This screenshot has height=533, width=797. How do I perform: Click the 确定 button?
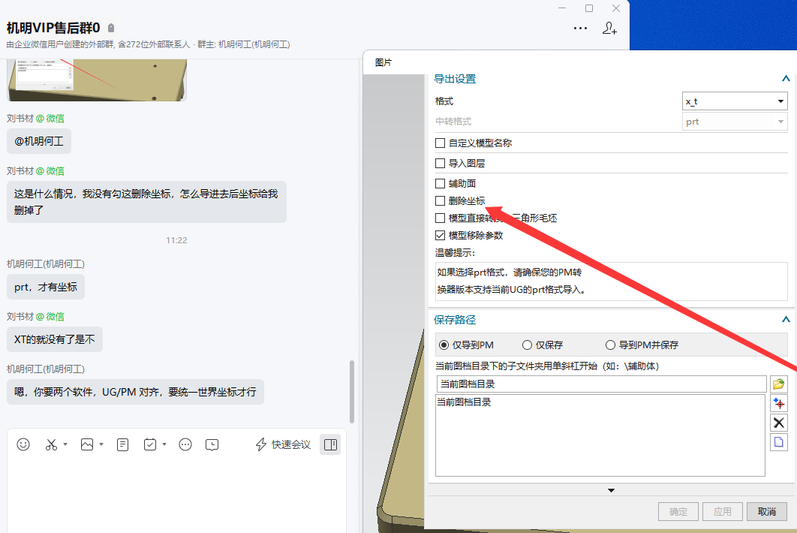[x=678, y=512]
